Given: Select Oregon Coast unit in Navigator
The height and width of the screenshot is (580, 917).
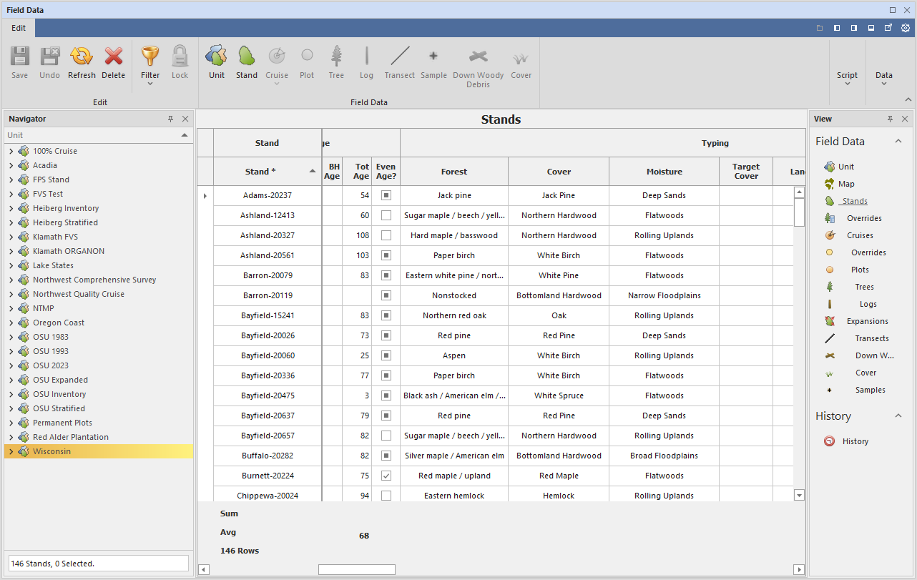Looking at the screenshot, I should coord(59,323).
